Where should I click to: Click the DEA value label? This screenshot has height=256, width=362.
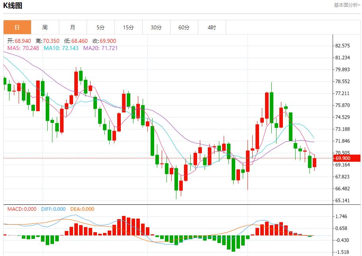(x=82, y=209)
